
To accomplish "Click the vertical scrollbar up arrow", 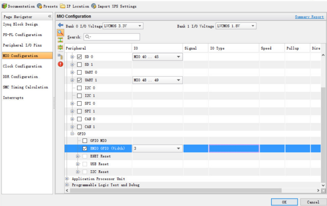I will tap(323, 55).
